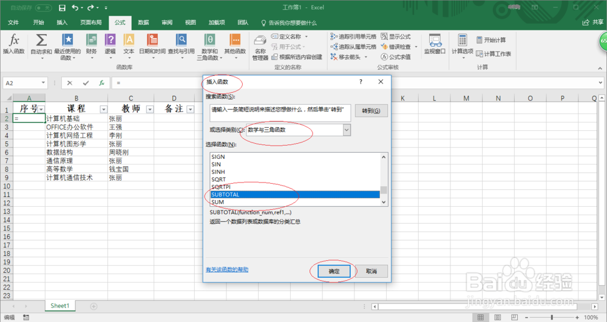This screenshot has height=322, width=607.
Task: Expand the Define Name dropdown arrow
Action: click(x=306, y=36)
